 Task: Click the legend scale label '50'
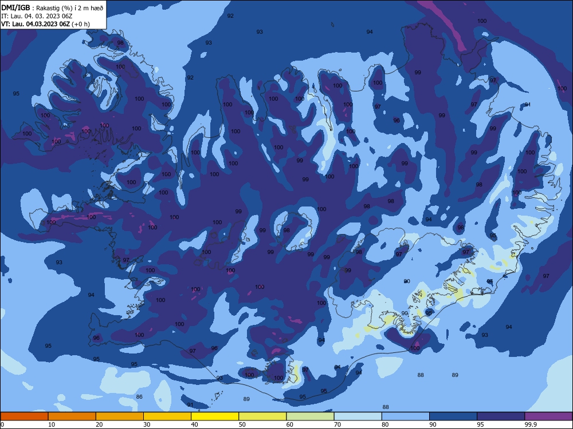coord(242,424)
